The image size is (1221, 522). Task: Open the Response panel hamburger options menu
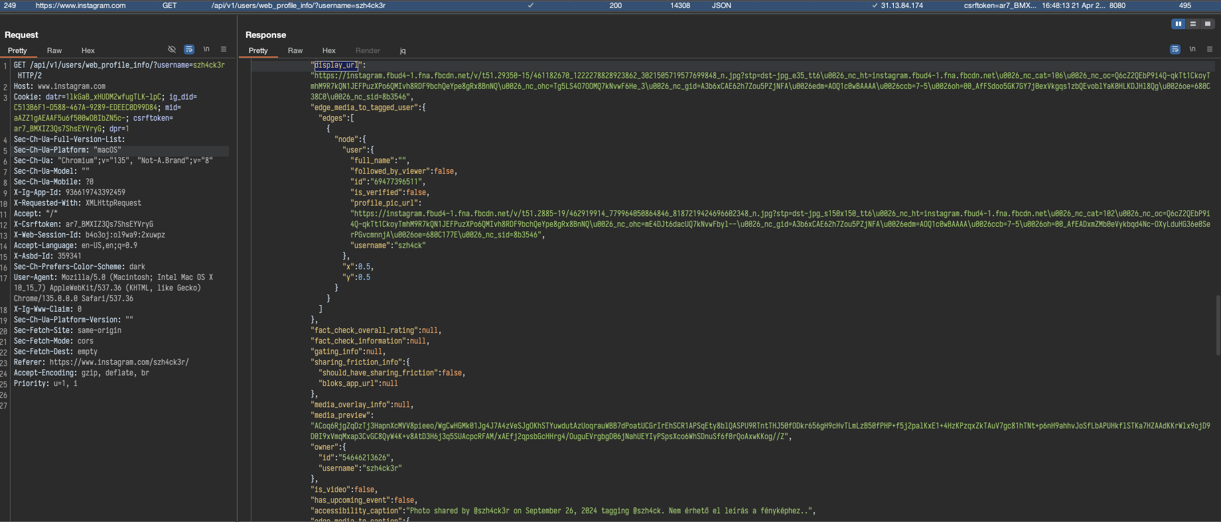(x=1210, y=50)
